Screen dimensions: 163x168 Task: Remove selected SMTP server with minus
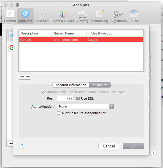[28, 76]
